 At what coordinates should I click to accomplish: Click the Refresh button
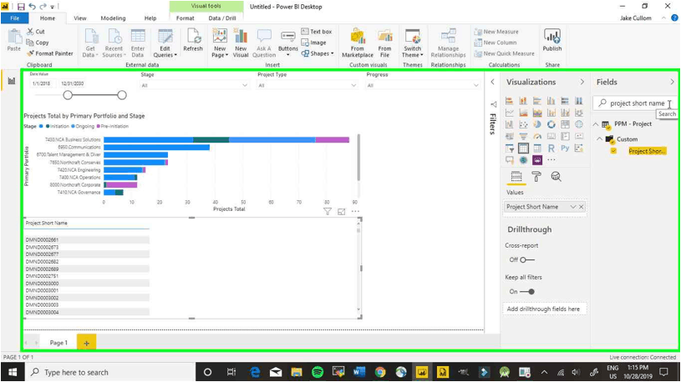coord(193,40)
